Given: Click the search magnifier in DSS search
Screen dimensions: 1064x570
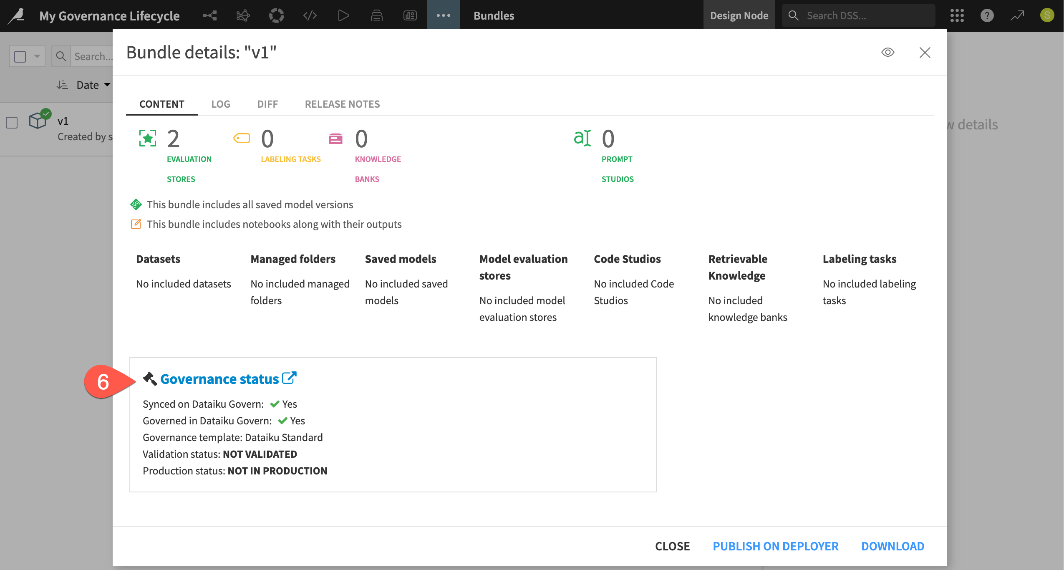Looking at the screenshot, I should click(x=793, y=15).
